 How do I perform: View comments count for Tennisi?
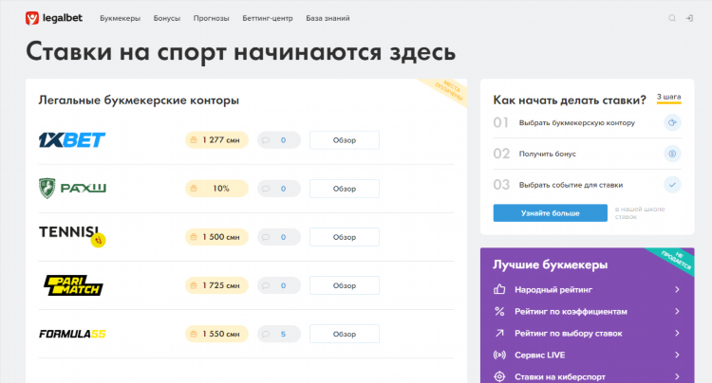point(279,237)
